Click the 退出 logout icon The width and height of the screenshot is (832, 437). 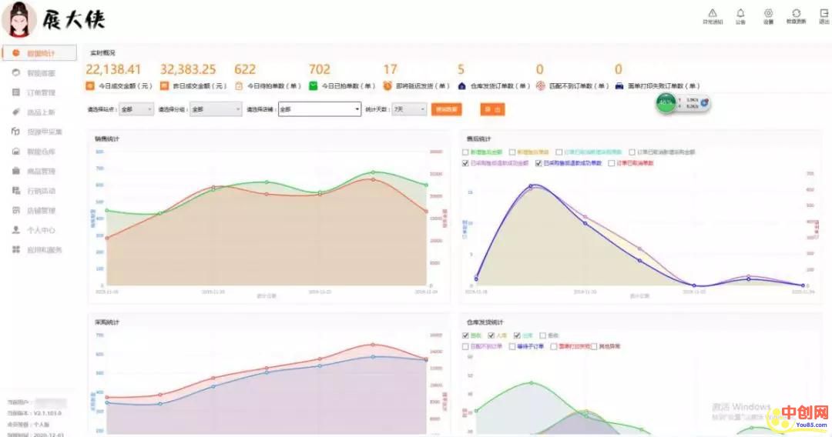[824, 14]
